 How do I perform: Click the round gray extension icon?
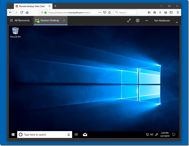coord(166,13)
